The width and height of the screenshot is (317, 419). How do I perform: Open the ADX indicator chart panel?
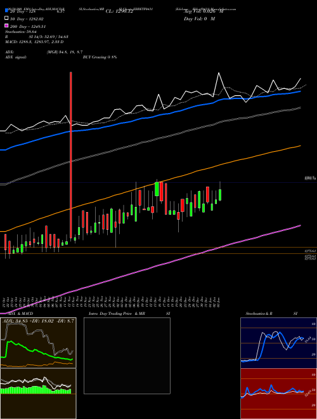pos(38,343)
